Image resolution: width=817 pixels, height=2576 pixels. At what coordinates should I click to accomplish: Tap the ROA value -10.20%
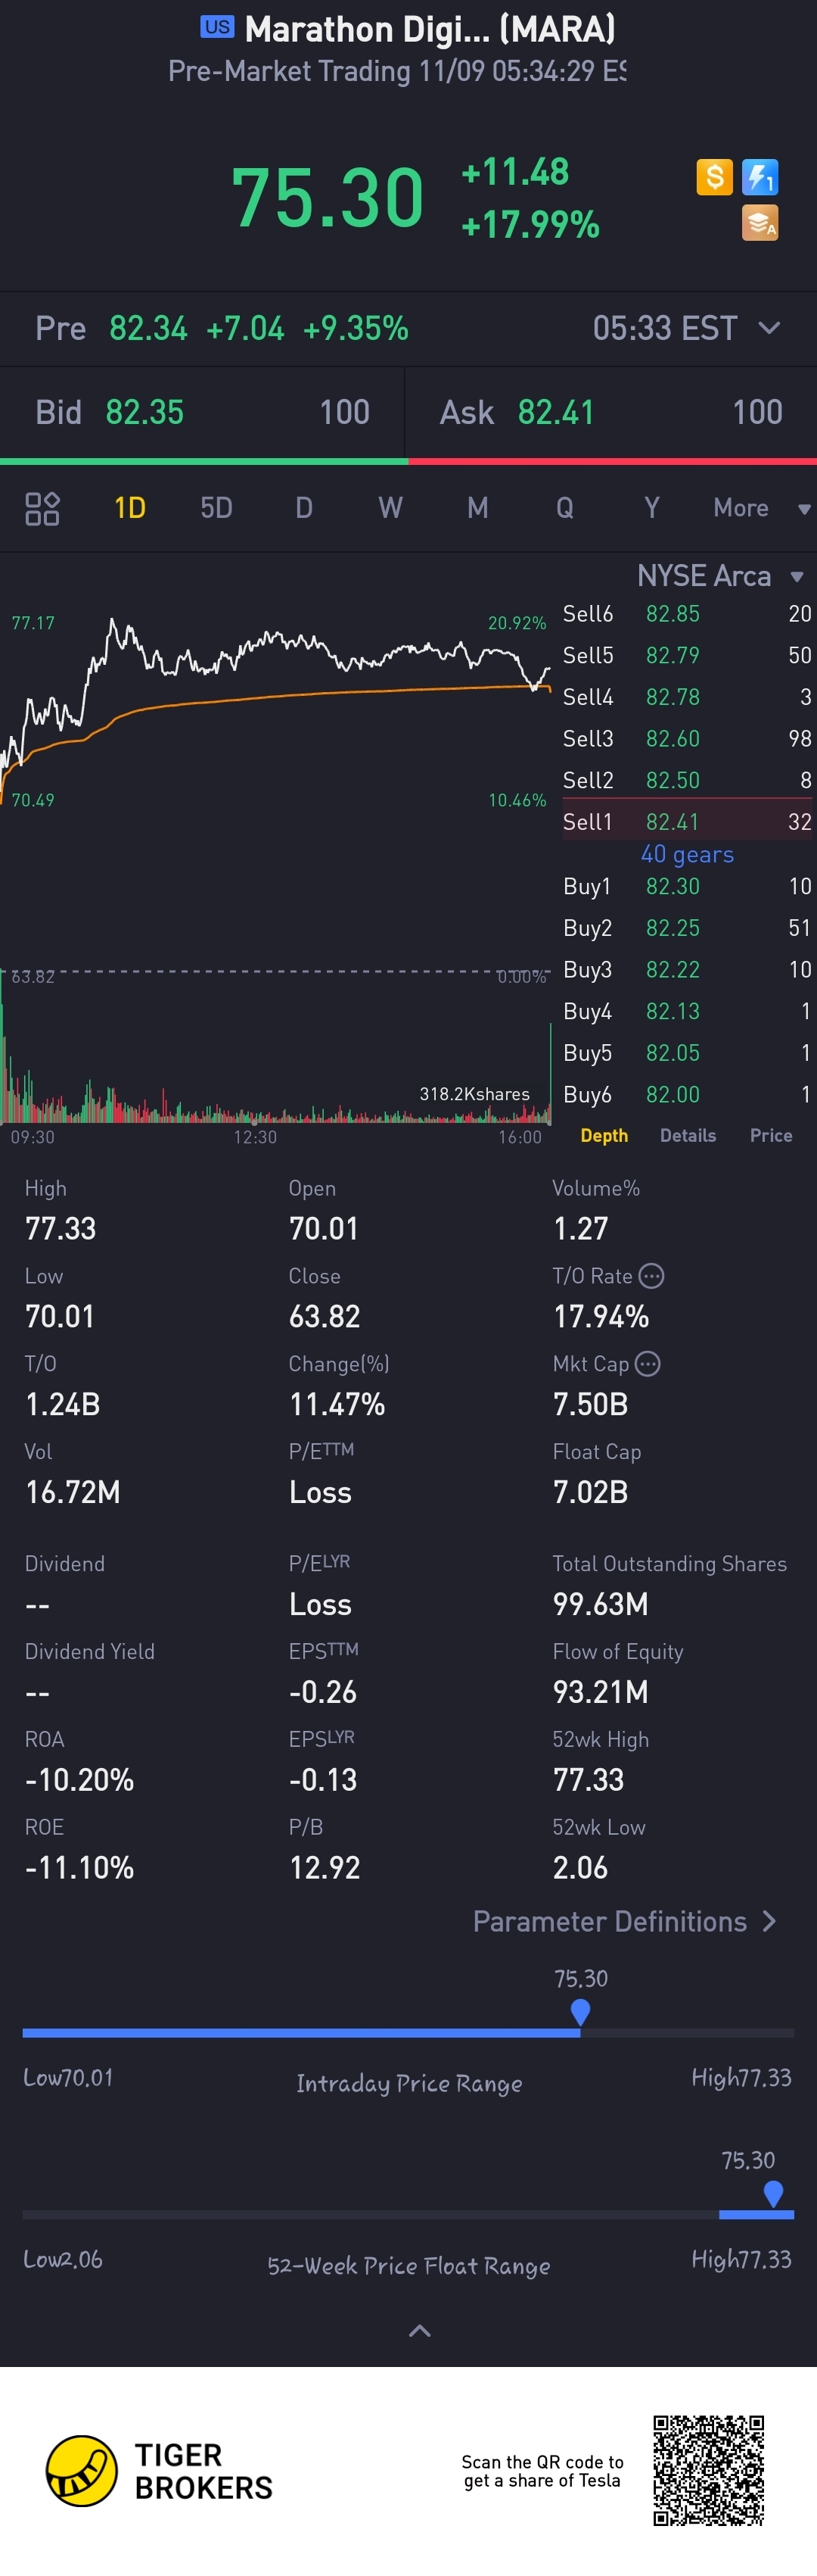click(79, 1780)
